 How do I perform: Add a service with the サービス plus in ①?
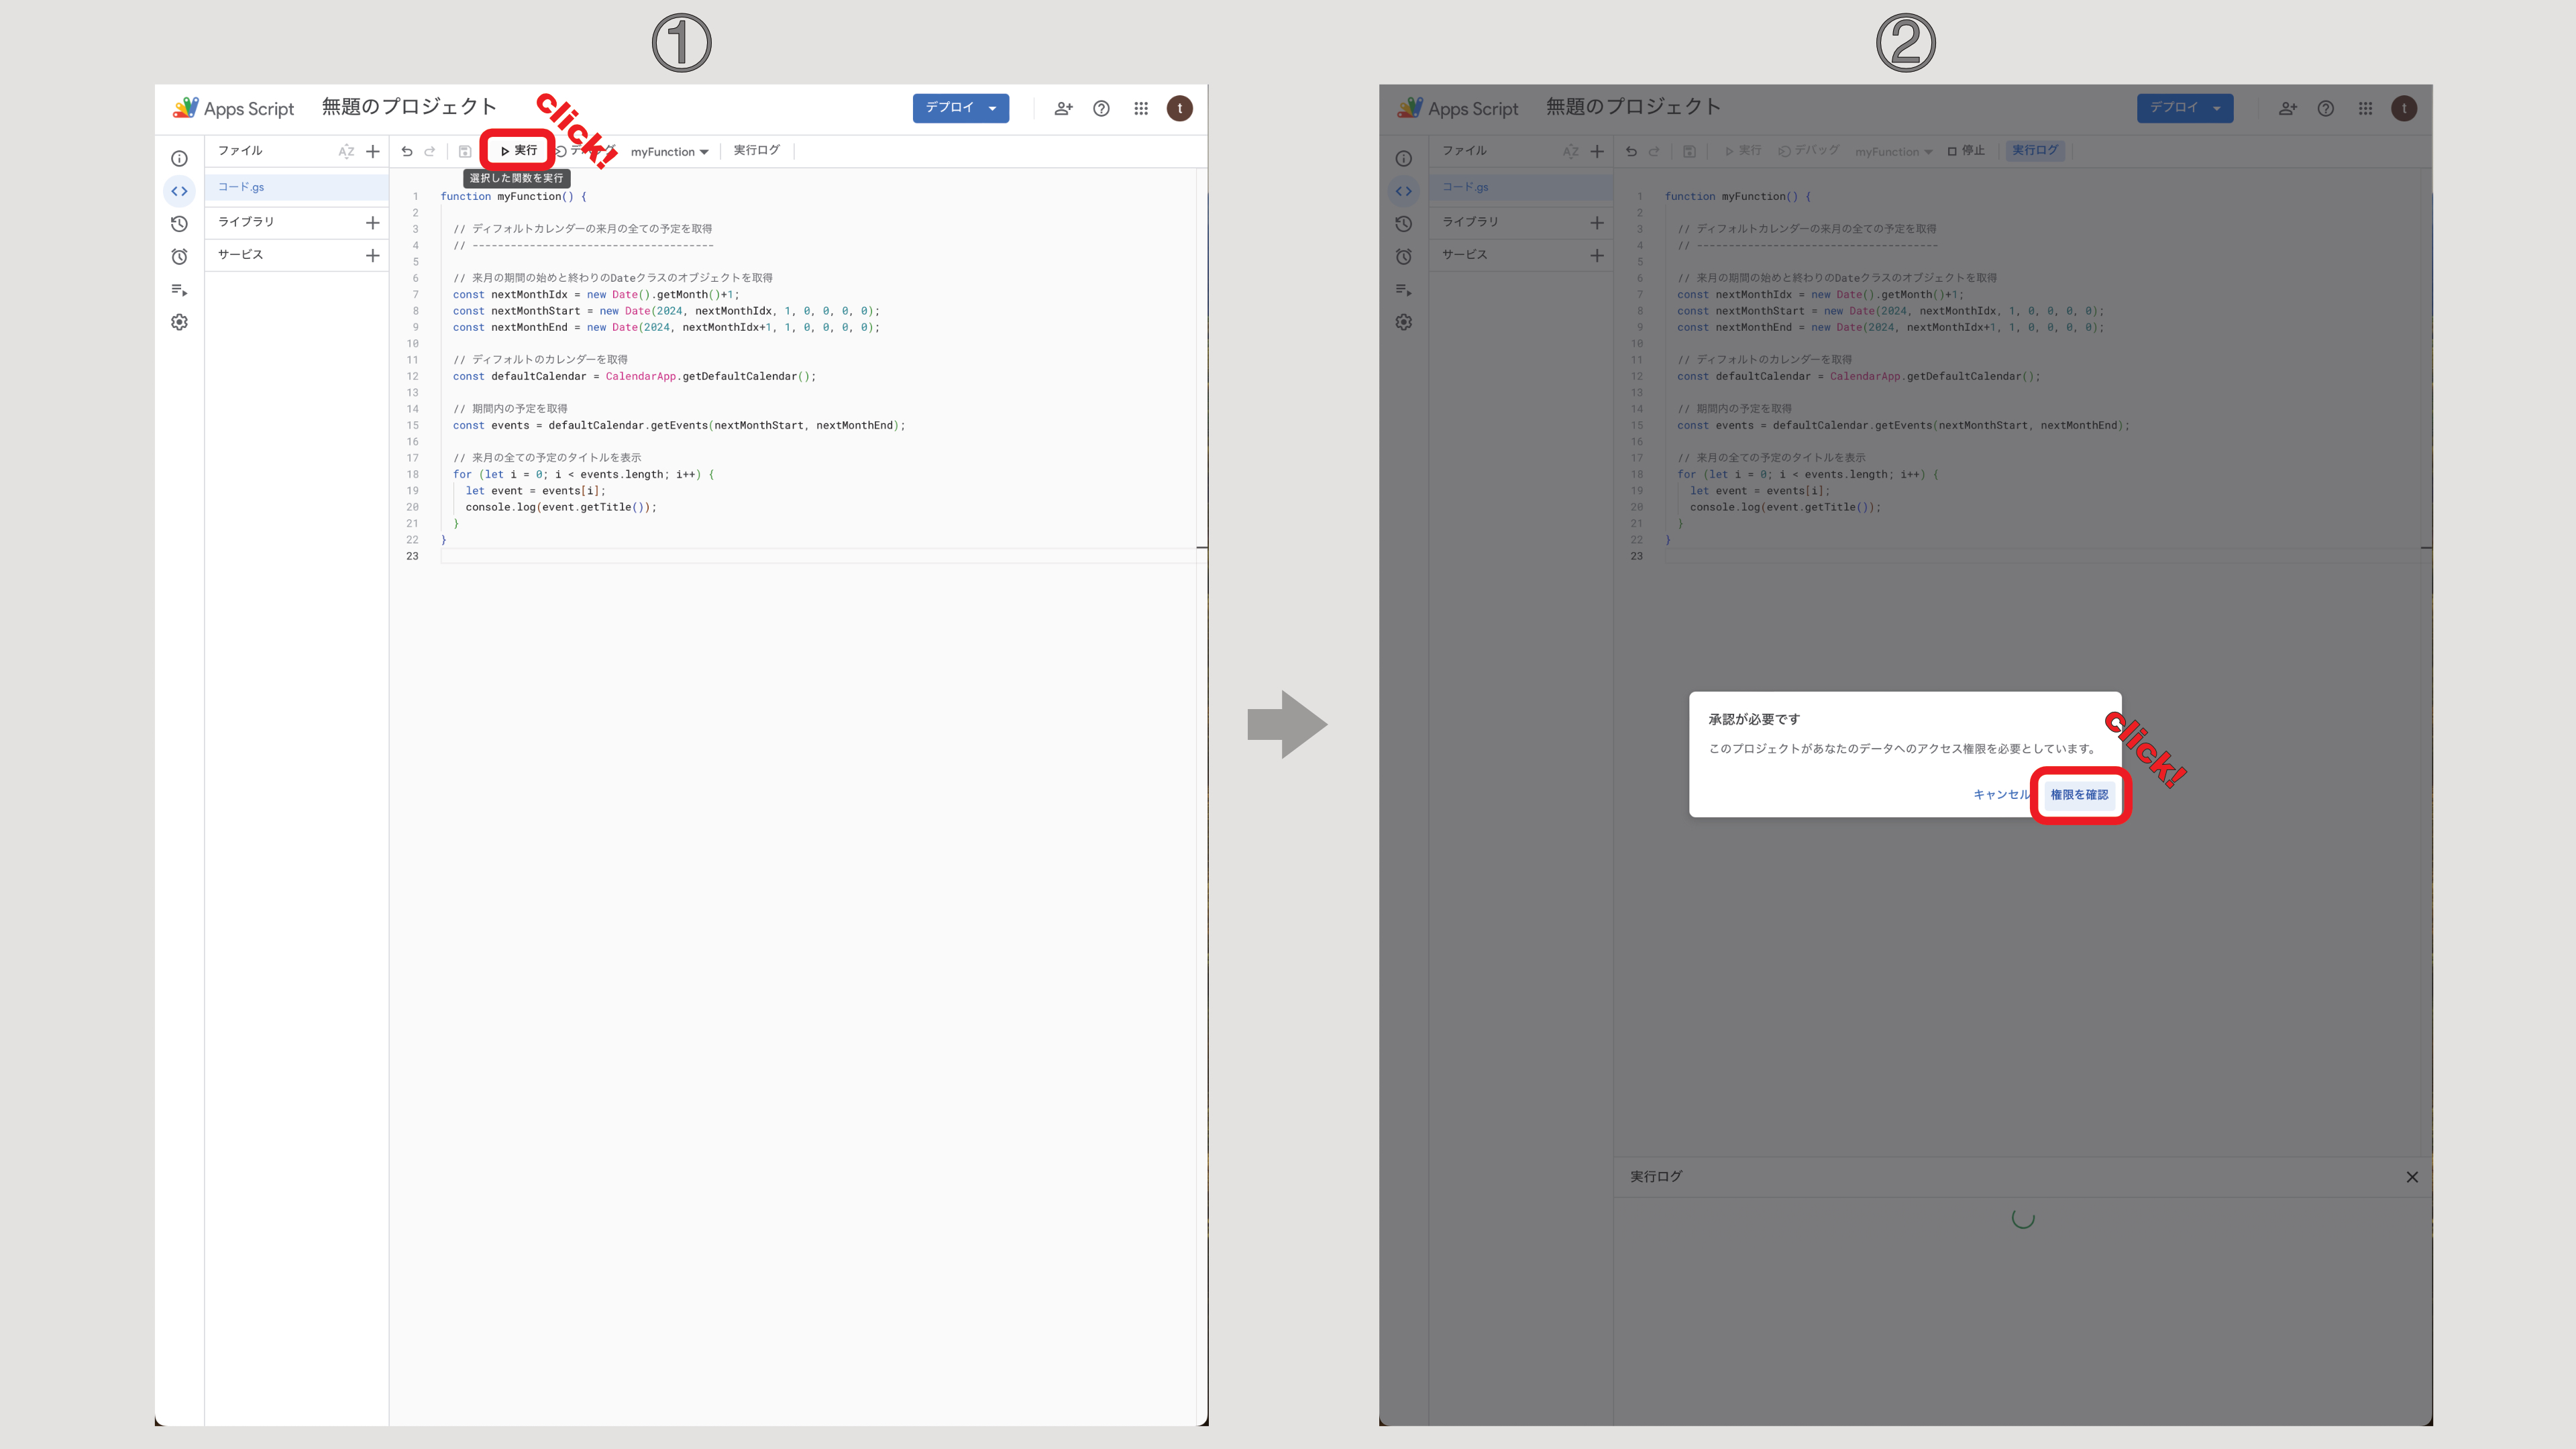tap(373, 256)
